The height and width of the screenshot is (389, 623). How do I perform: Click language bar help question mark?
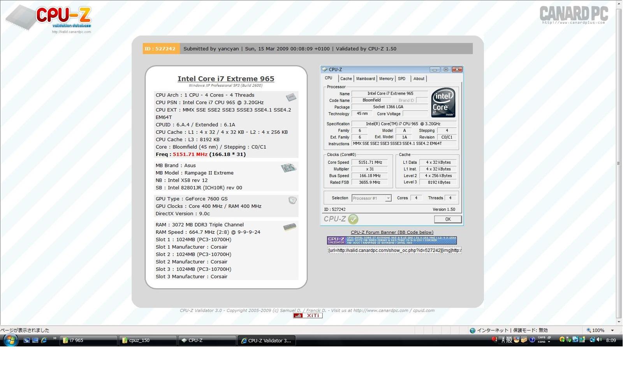532,340
